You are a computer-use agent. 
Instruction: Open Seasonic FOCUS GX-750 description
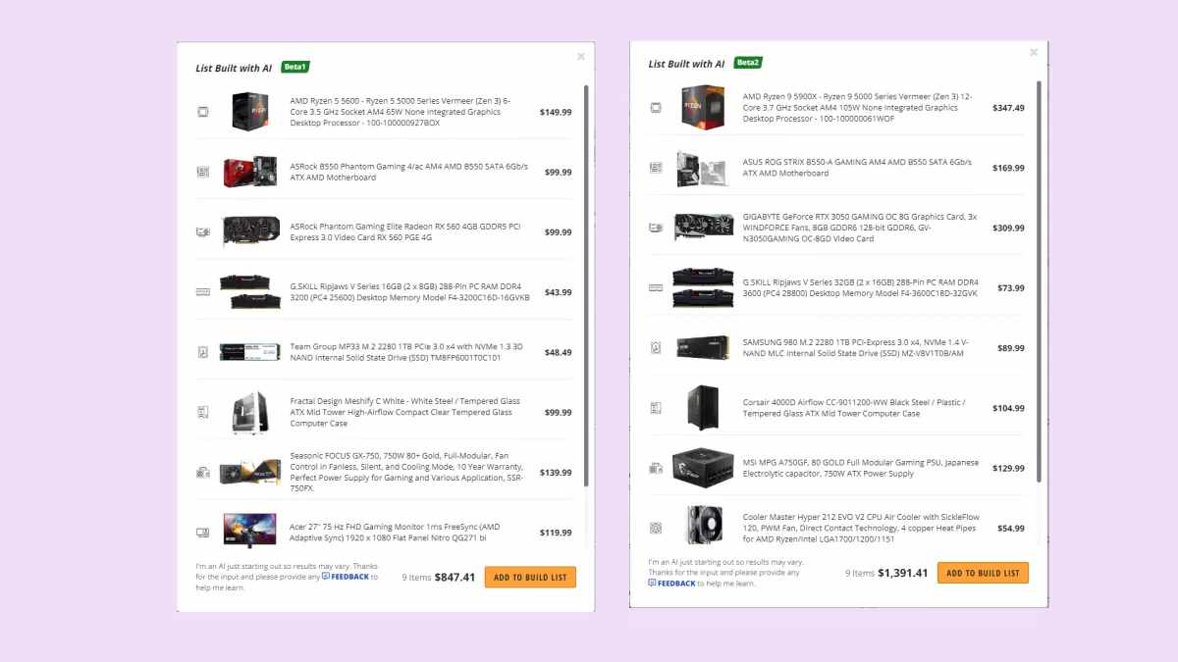pyautogui.click(x=407, y=473)
